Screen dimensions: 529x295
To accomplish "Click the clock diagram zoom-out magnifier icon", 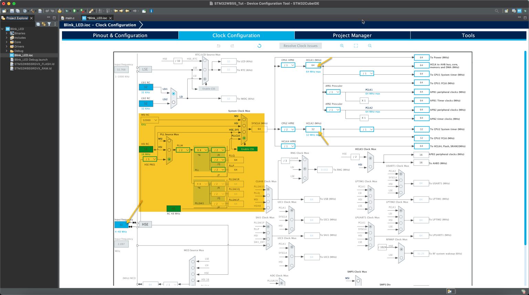I will [370, 46].
